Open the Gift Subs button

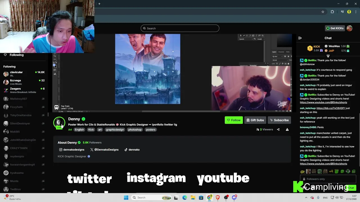(255, 120)
